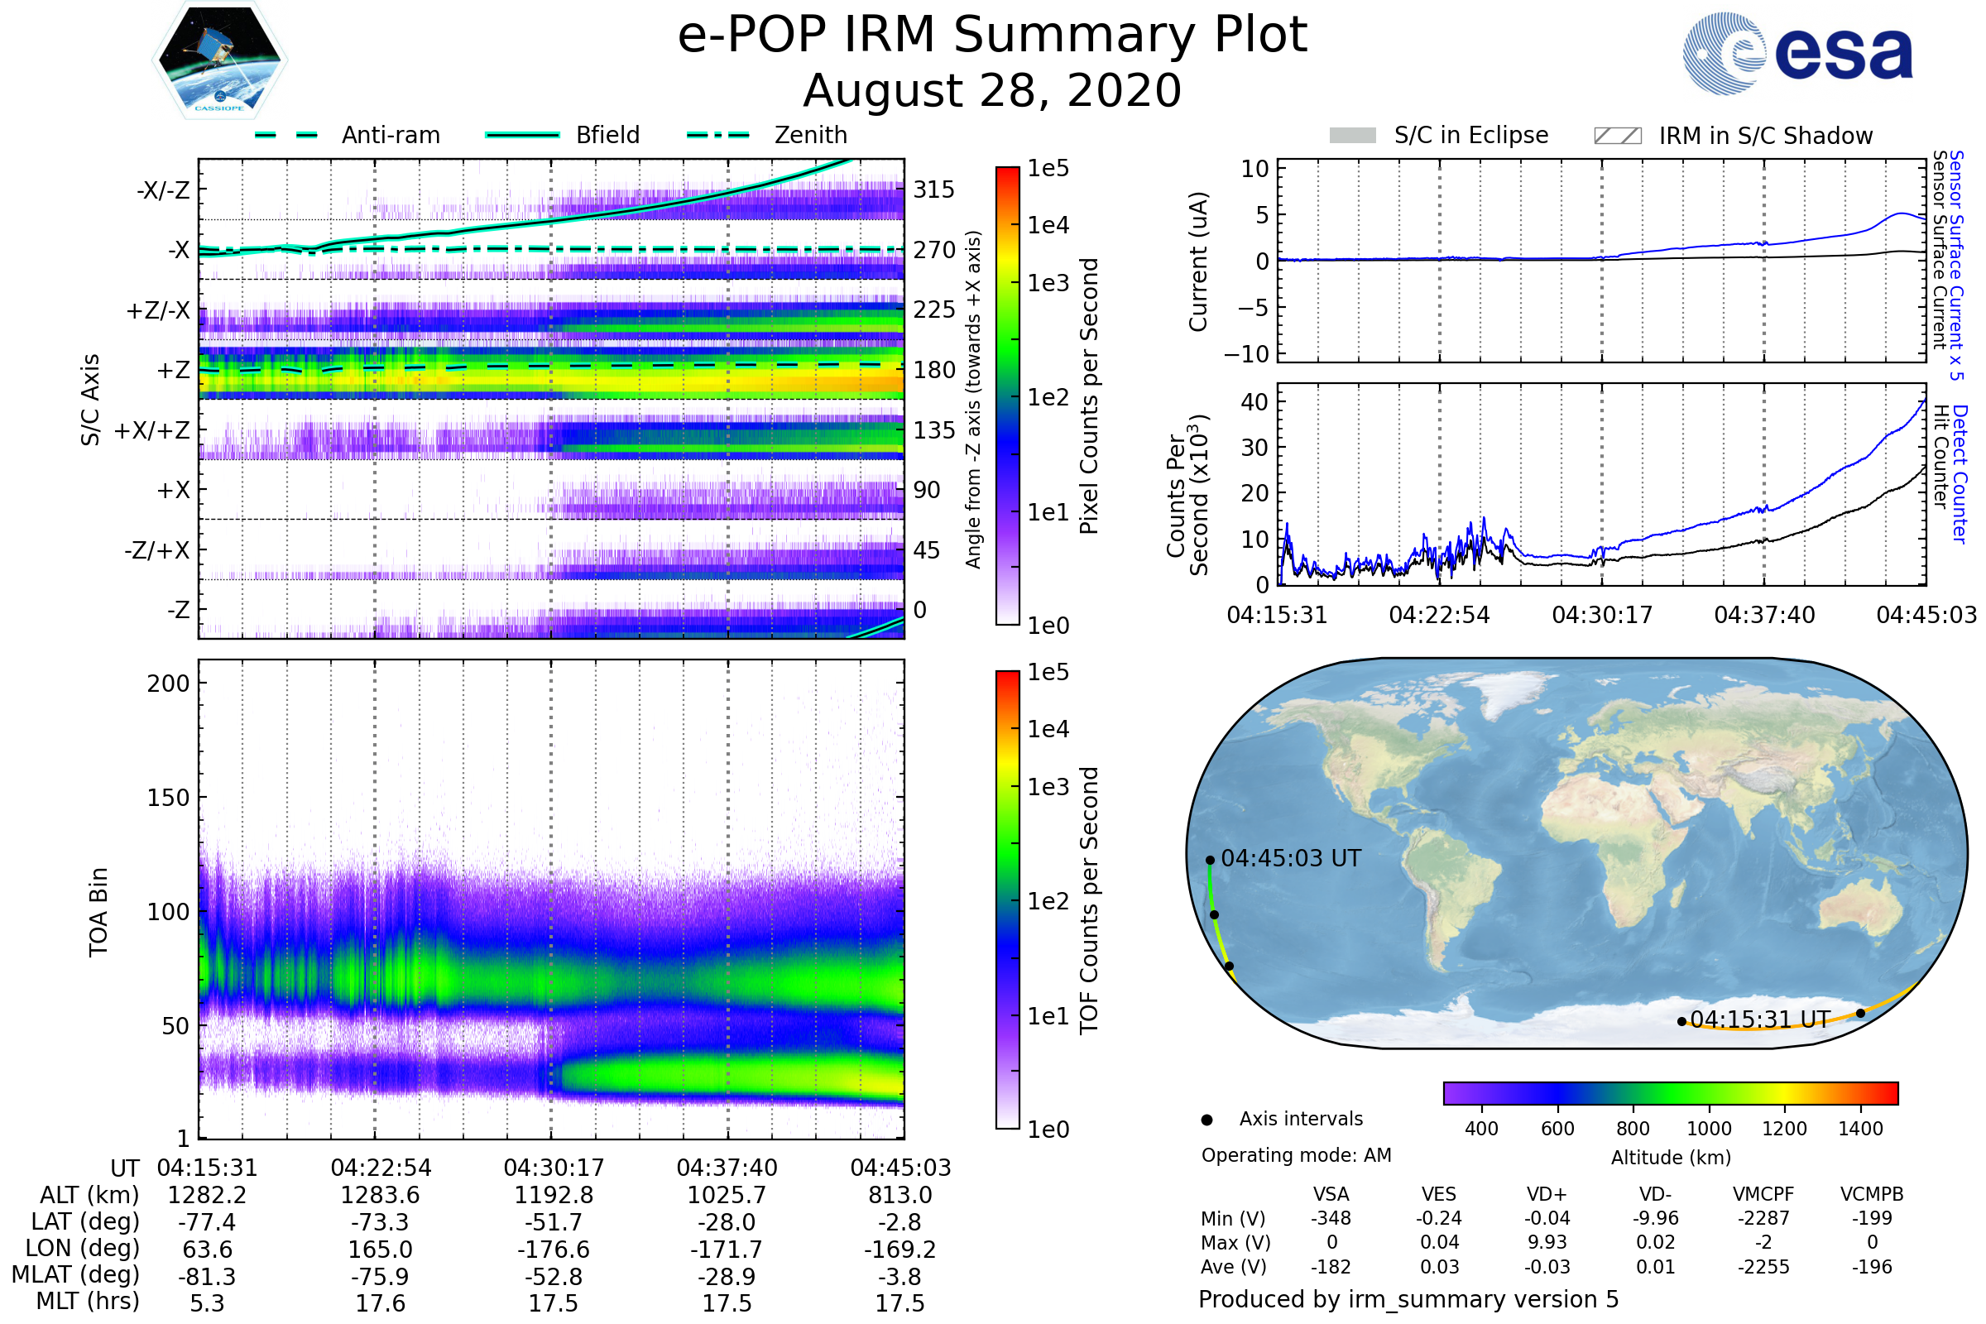Click the Operating mode: AM text

[1296, 1155]
